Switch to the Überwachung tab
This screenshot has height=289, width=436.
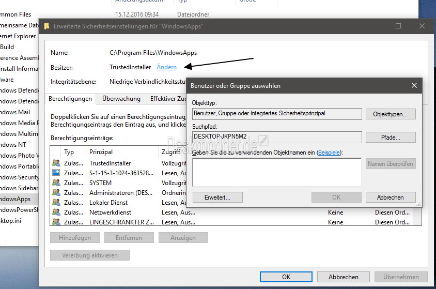click(x=121, y=99)
